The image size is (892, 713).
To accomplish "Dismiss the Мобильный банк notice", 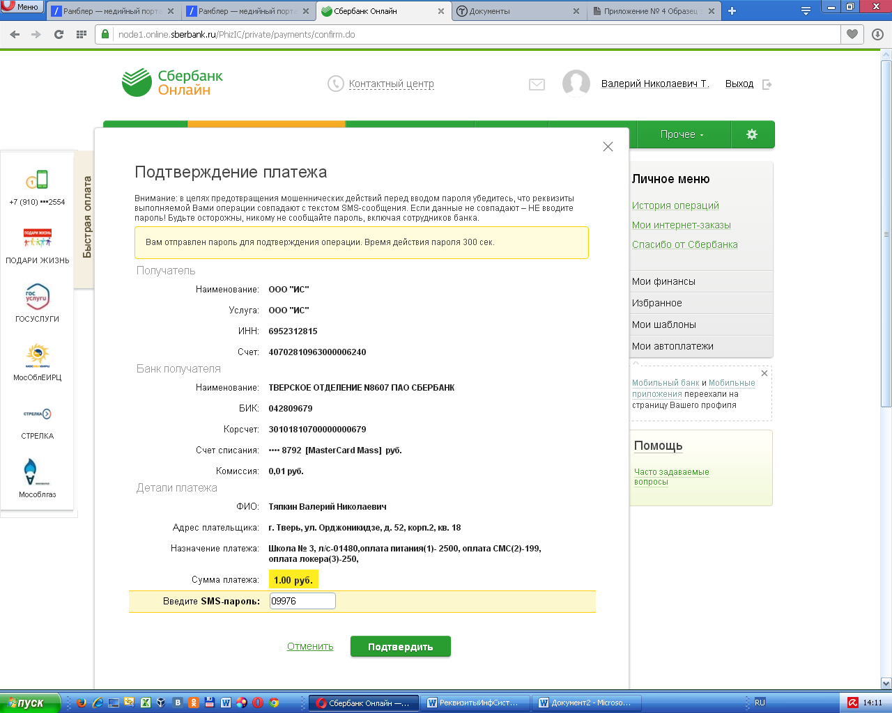I will click(764, 373).
